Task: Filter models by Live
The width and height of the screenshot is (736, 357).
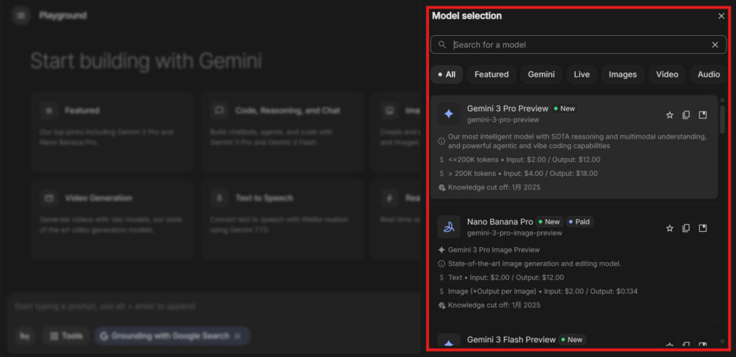Action: coord(581,74)
